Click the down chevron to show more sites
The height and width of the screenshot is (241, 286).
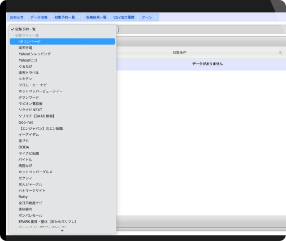click(x=62, y=230)
